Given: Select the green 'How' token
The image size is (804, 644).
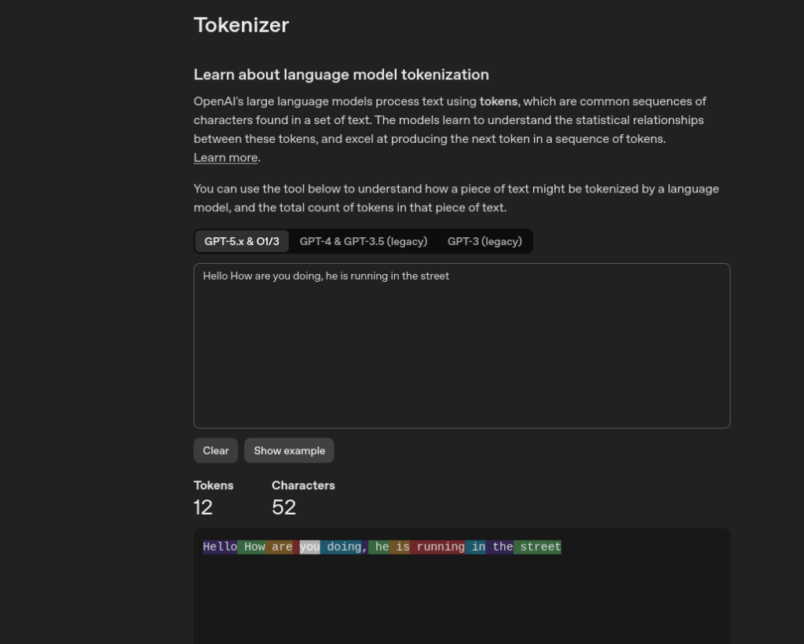Looking at the screenshot, I should click(252, 547).
